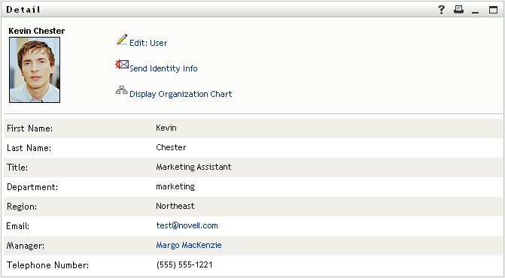Viewport: 505px width, 278px height.
Task: Click the print icon in title bar
Action: tap(458, 10)
